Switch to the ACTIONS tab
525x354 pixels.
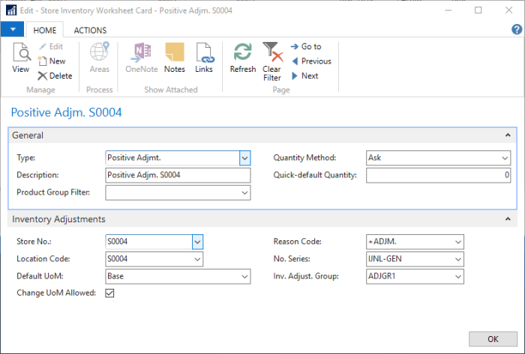coord(90,30)
